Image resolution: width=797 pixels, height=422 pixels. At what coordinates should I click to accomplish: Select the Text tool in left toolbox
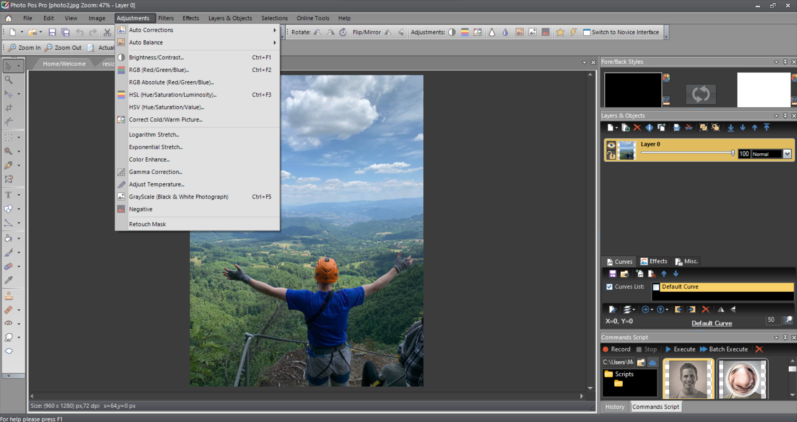[x=8, y=195]
